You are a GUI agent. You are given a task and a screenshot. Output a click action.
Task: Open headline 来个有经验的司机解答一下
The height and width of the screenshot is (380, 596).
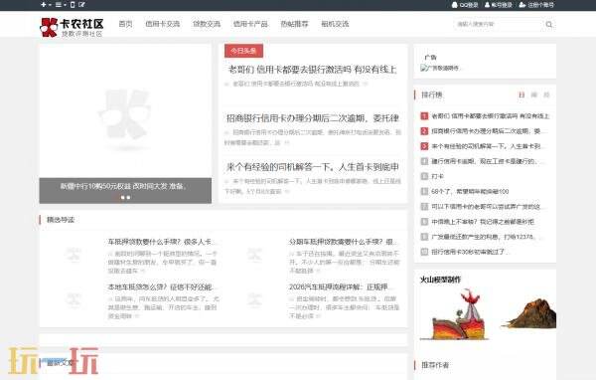(313, 167)
